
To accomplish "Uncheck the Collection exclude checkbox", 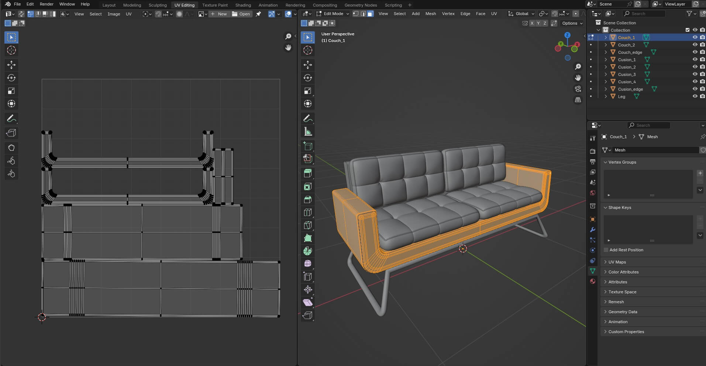I will click(x=687, y=30).
